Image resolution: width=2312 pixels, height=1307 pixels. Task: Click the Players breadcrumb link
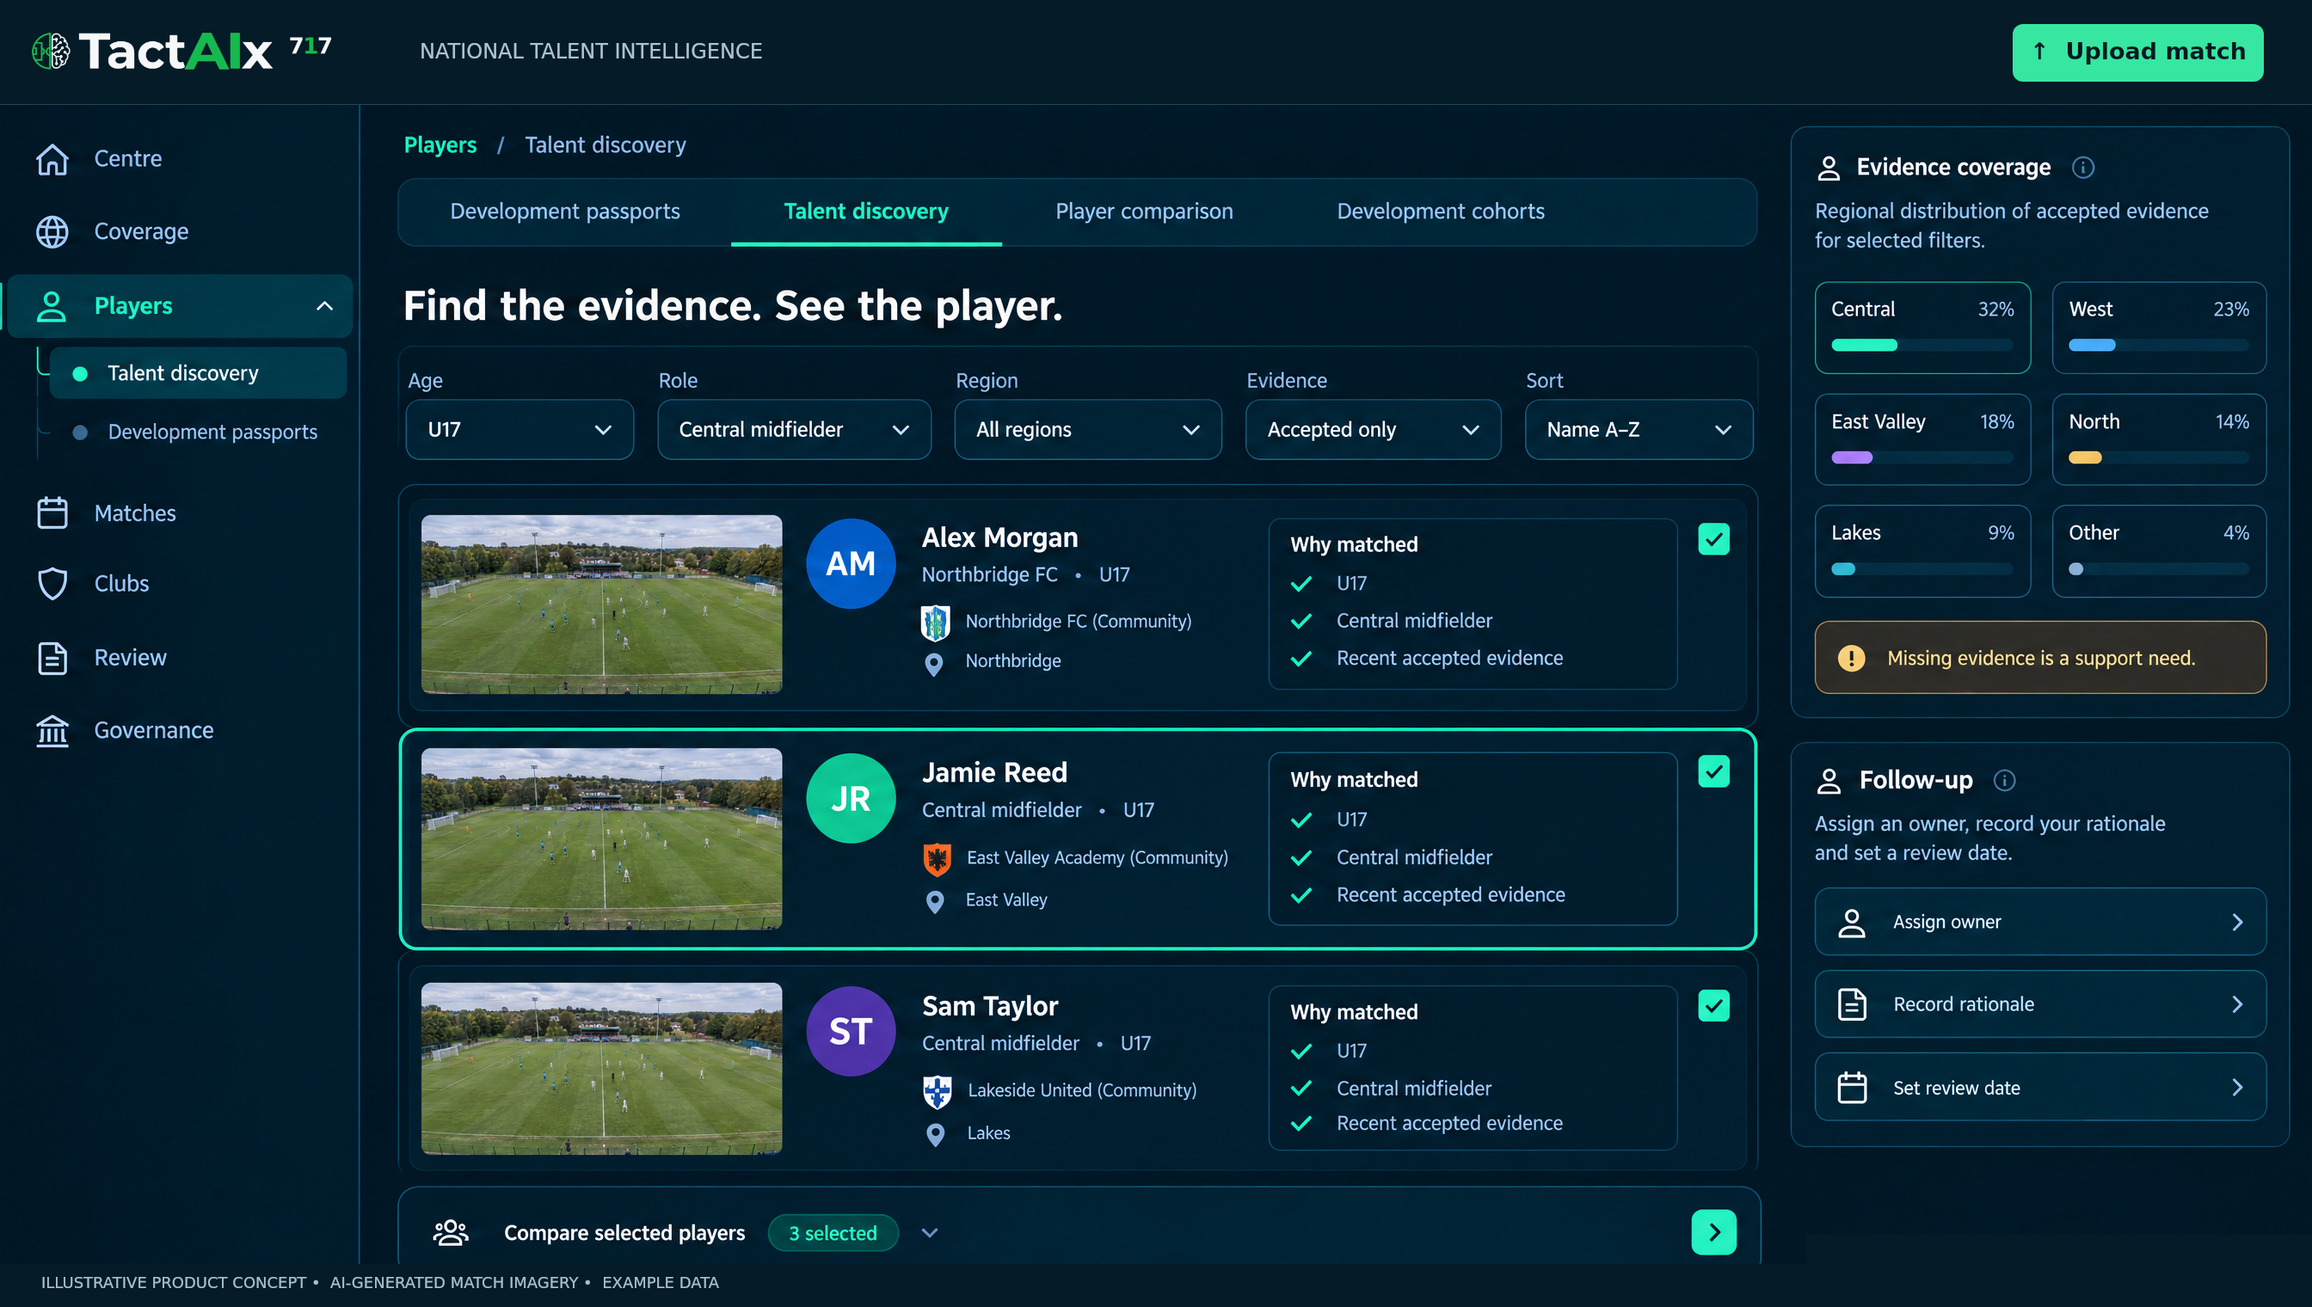point(440,145)
